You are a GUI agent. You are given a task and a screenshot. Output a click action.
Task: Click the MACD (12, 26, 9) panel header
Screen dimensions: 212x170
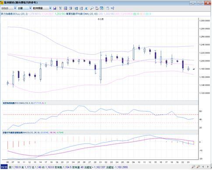click(x=100, y=132)
